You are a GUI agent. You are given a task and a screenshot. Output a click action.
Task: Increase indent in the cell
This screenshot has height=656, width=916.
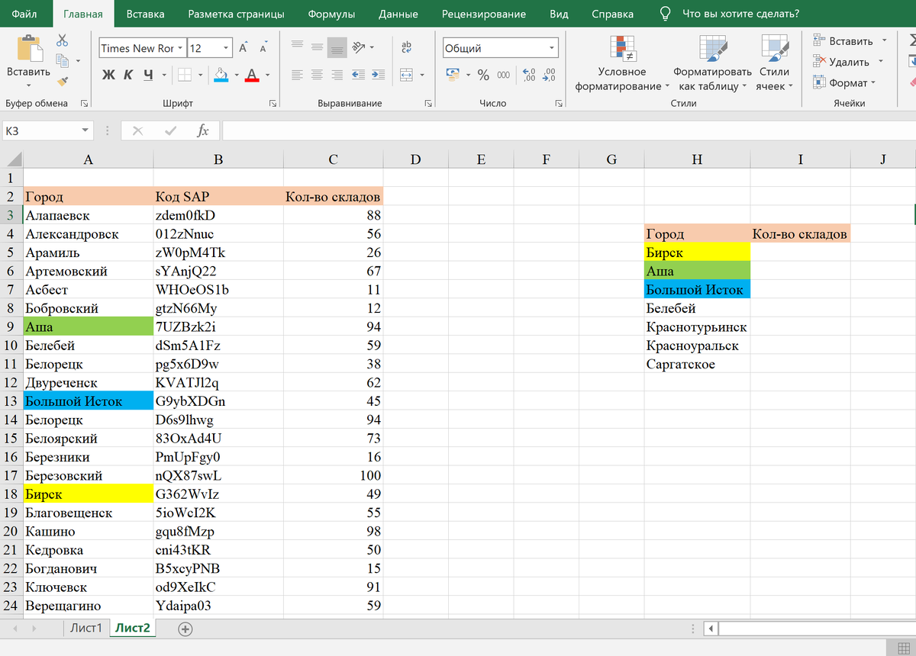click(378, 75)
